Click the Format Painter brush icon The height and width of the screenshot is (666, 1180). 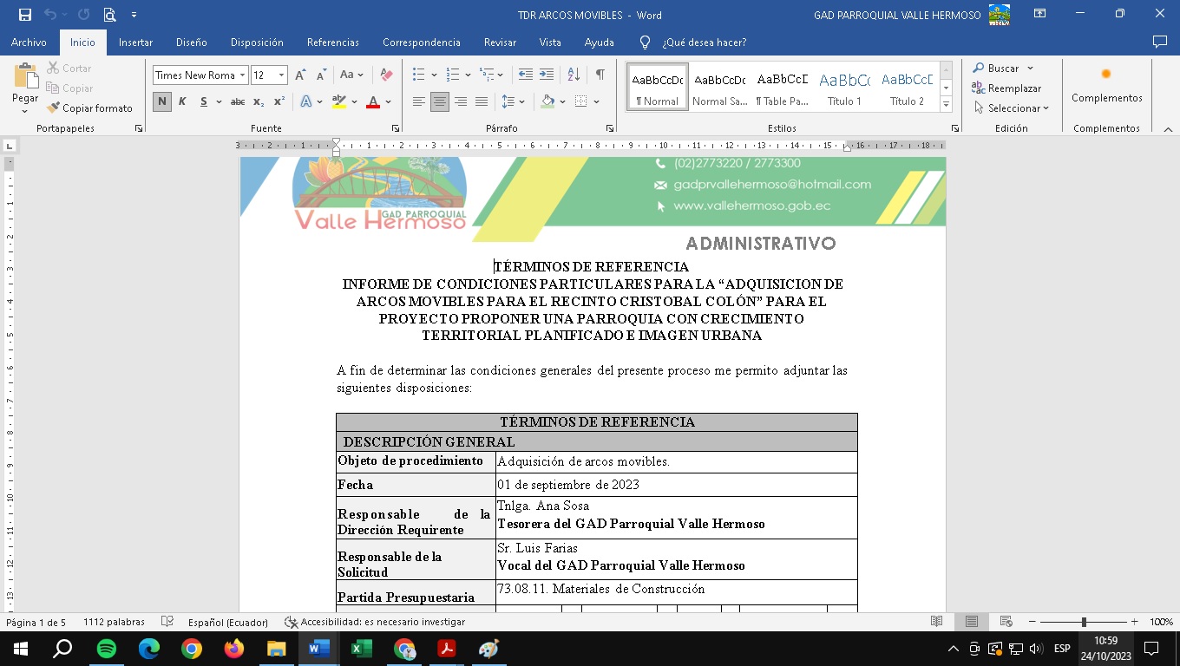54,108
